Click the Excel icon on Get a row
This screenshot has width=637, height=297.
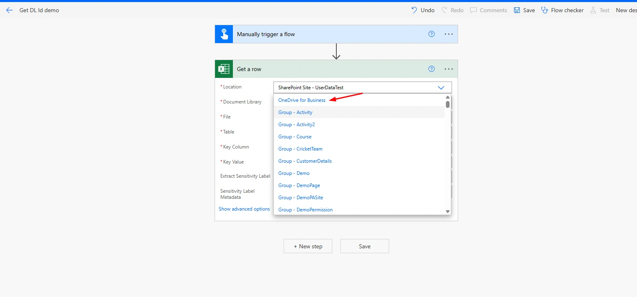coord(224,69)
